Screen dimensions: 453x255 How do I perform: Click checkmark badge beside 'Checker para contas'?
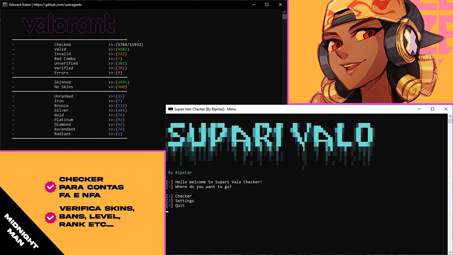(51, 187)
